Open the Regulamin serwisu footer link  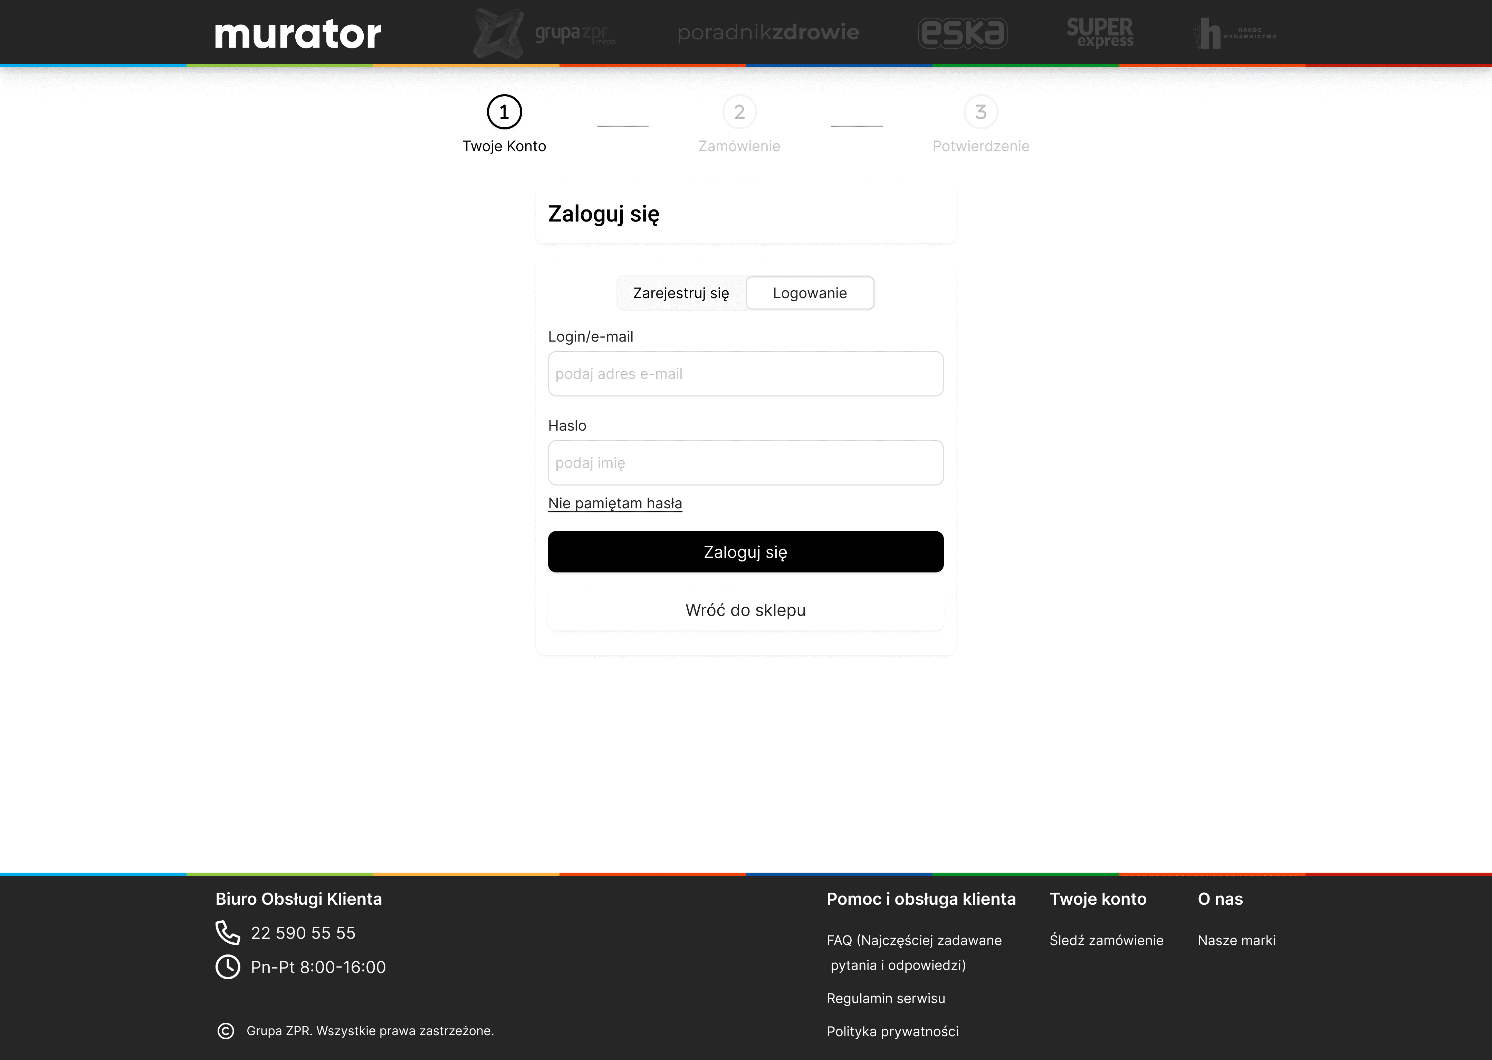(x=885, y=998)
